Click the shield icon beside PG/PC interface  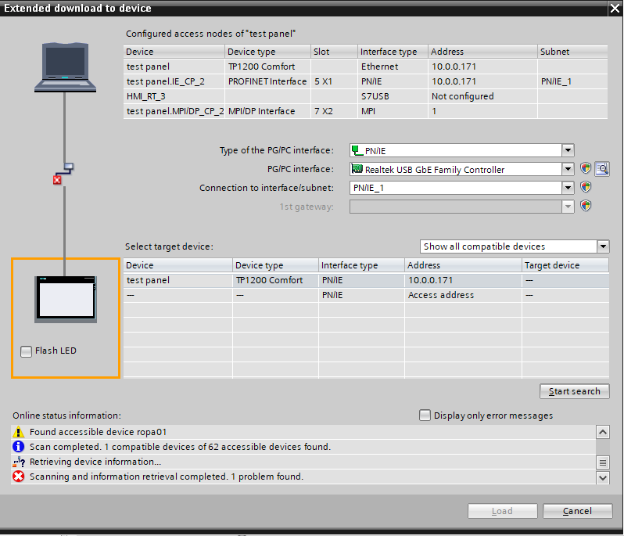(x=586, y=169)
